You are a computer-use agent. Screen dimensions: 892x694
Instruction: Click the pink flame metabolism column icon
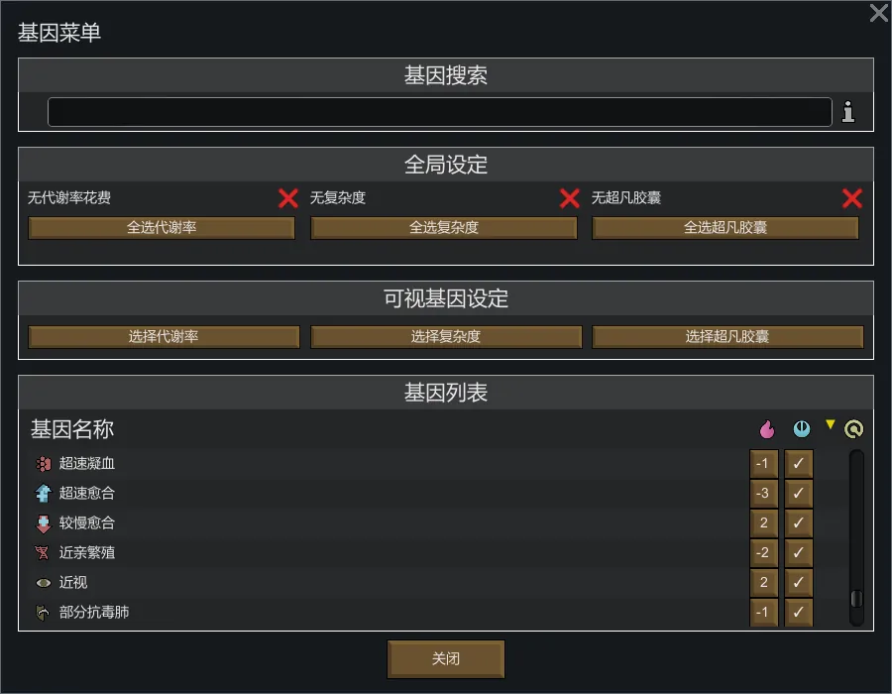765,429
